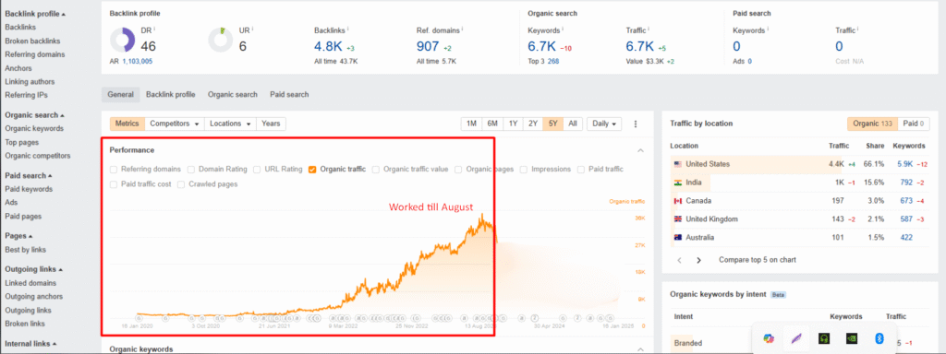Viewport: 946px width, 354px height.
Task: Open the Daily interval dropdown
Action: pos(604,124)
